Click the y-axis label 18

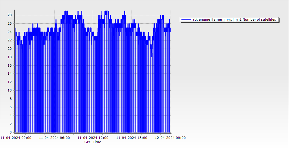tap(10, 57)
